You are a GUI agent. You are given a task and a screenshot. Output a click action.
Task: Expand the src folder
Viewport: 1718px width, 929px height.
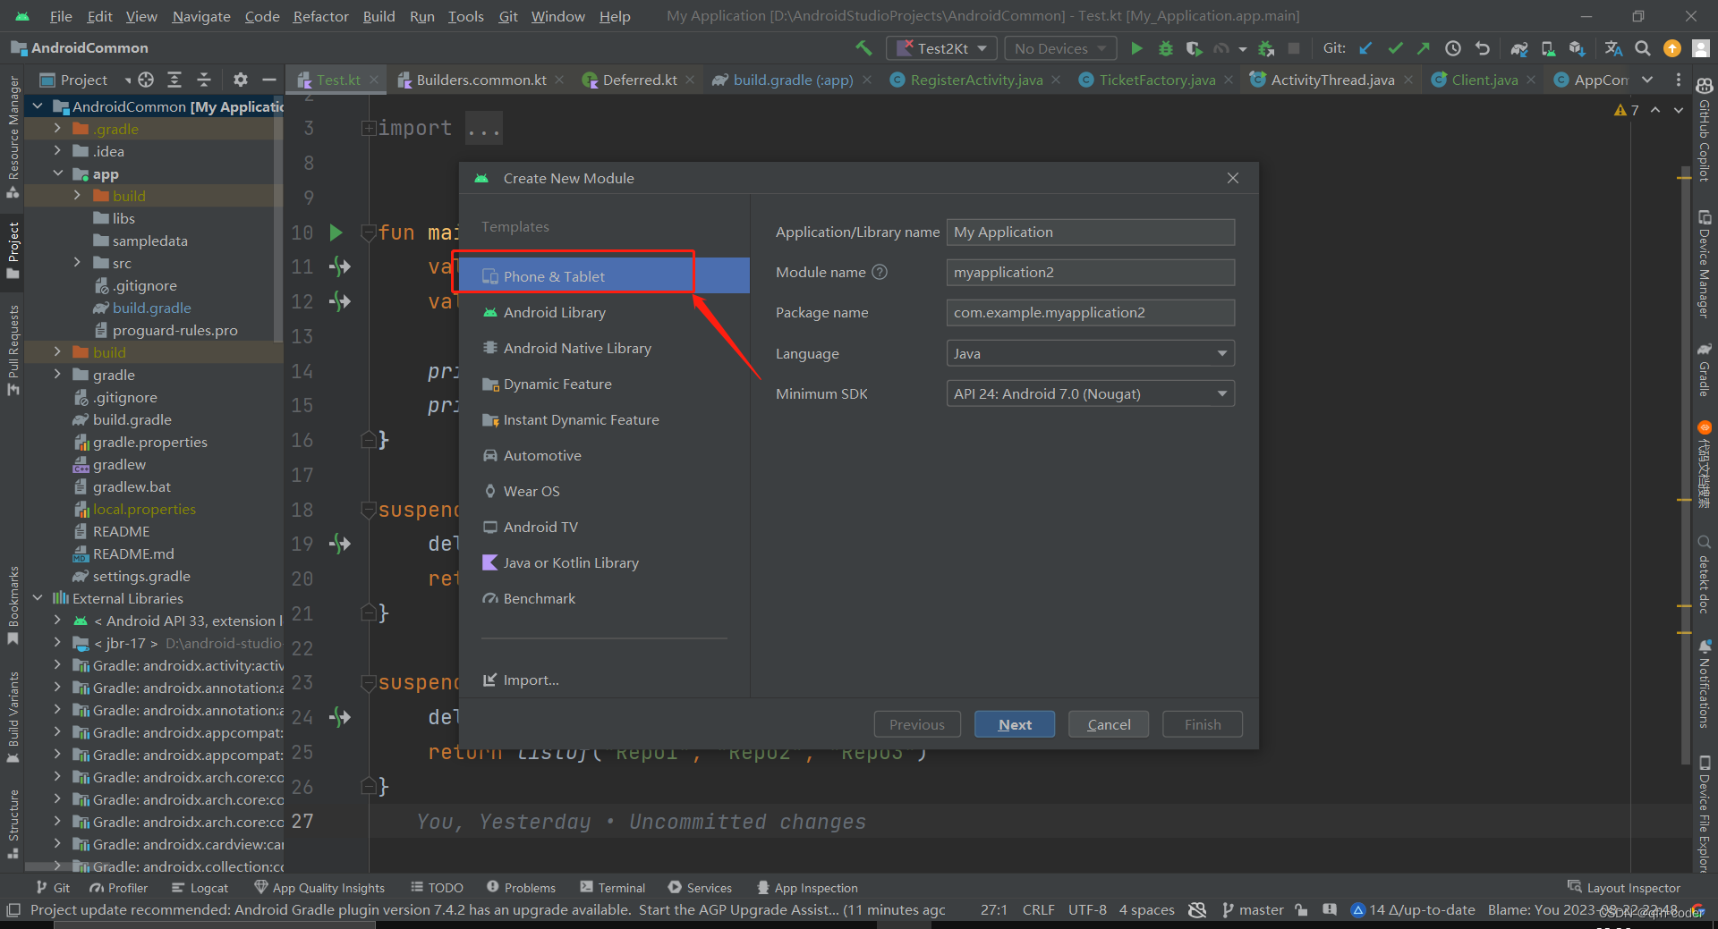tap(77, 263)
